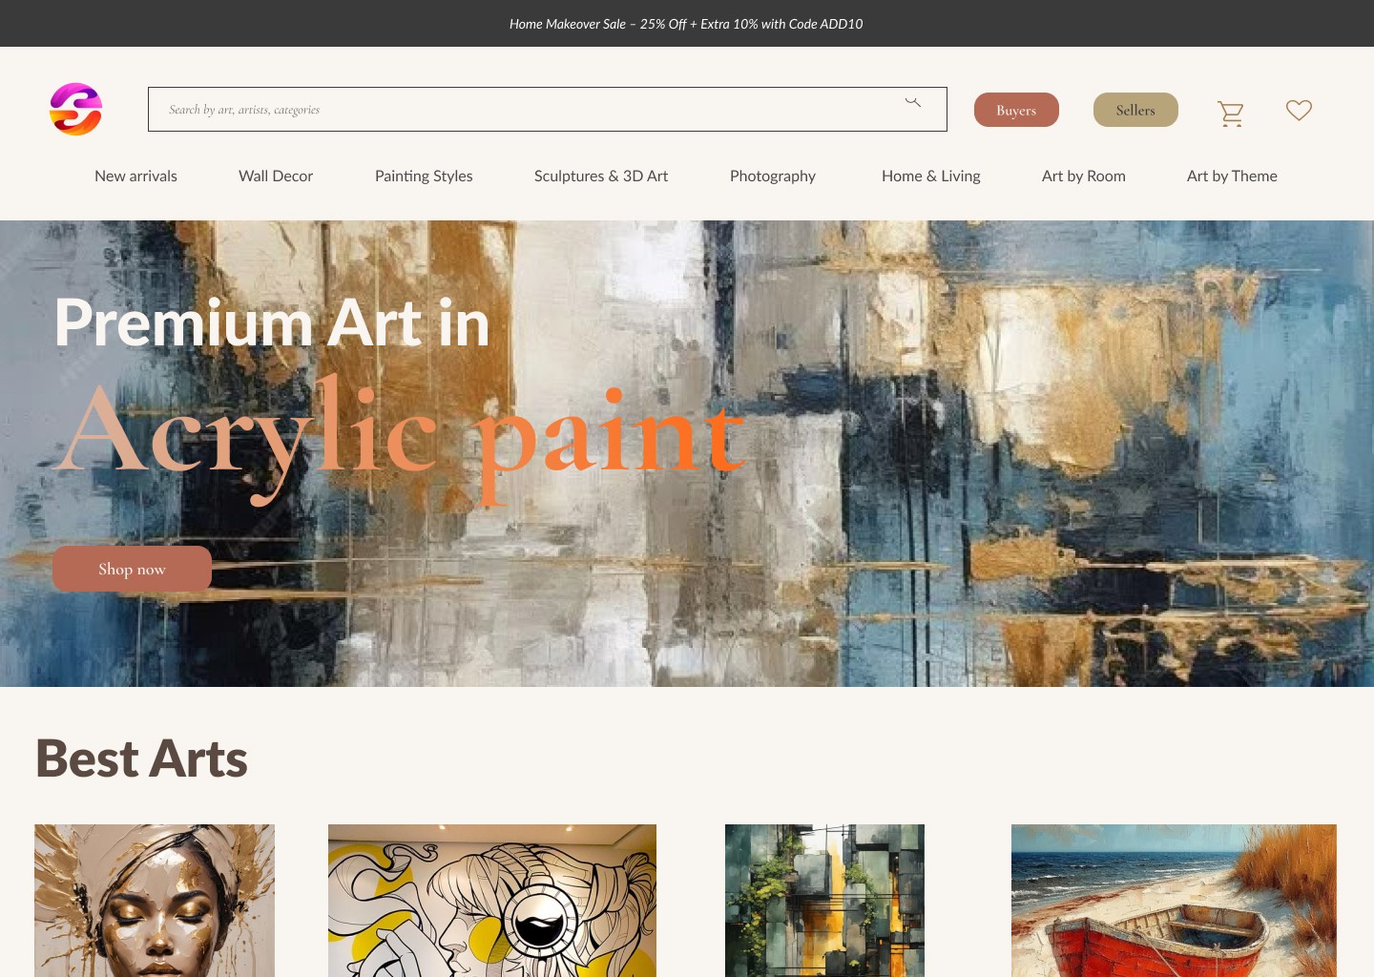Open the abstract green cityscape thumbnail
This screenshot has height=977, width=1374.
[x=824, y=901]
